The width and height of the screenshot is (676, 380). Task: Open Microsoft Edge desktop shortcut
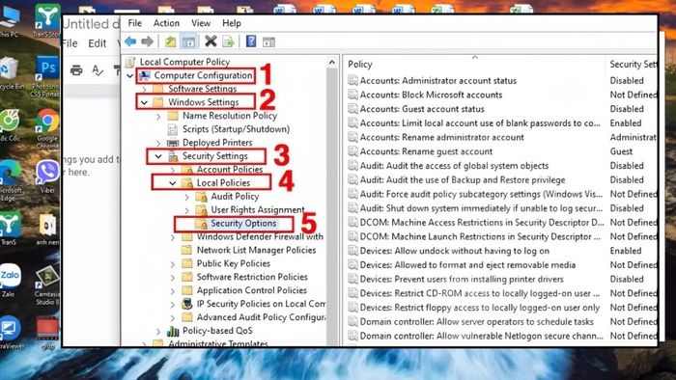[x=10, y=180]
